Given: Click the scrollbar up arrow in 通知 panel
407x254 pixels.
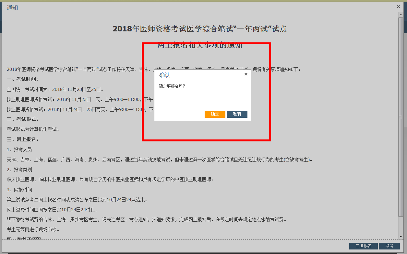Looking at the screenshot, I should (x=401, y=15).
